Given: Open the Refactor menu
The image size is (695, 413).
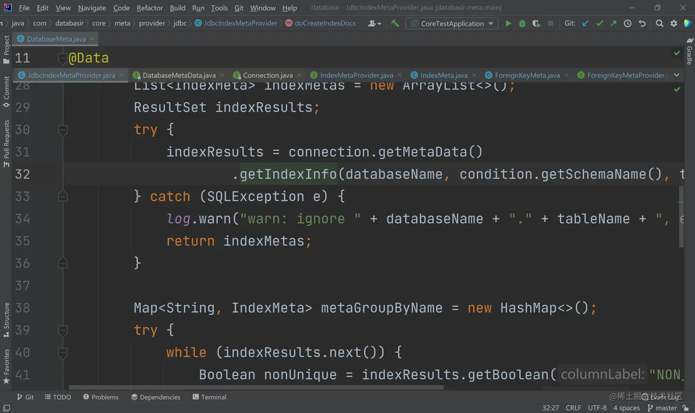Looking at the screenshot, I should pos(150,8).
